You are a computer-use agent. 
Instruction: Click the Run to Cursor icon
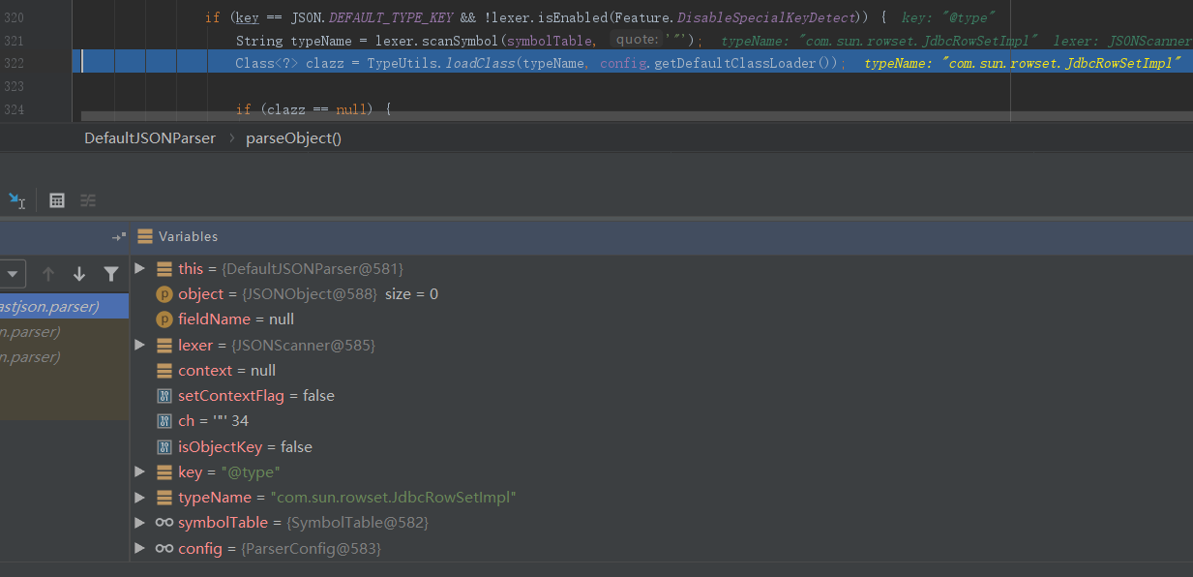tap(16, 200)
